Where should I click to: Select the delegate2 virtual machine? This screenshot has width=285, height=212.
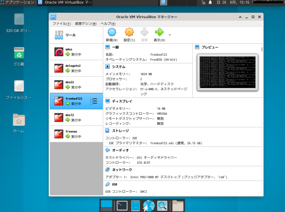point(77,68)
